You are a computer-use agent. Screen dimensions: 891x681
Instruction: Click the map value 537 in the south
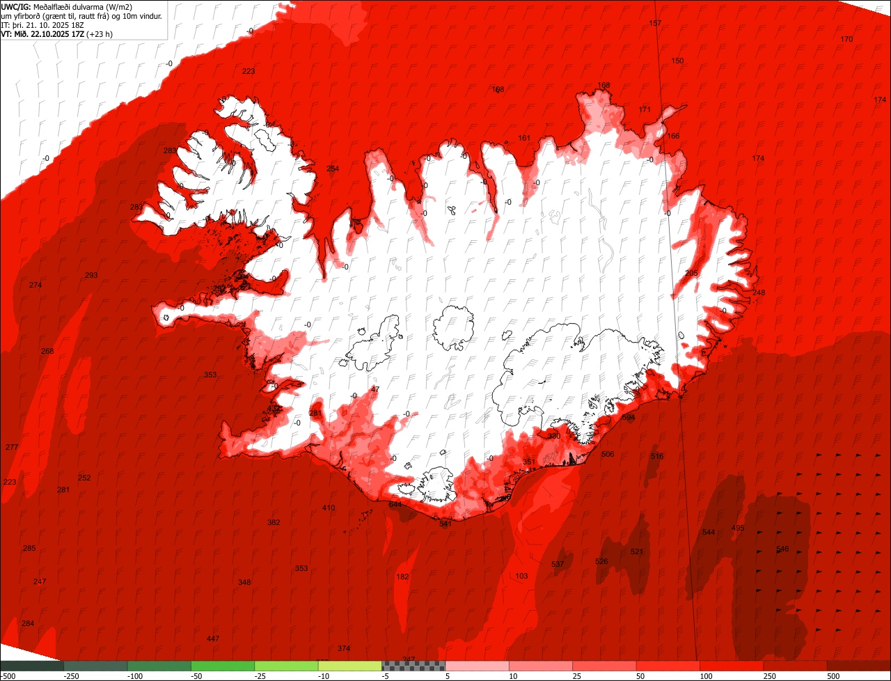[x=558, y=564]
